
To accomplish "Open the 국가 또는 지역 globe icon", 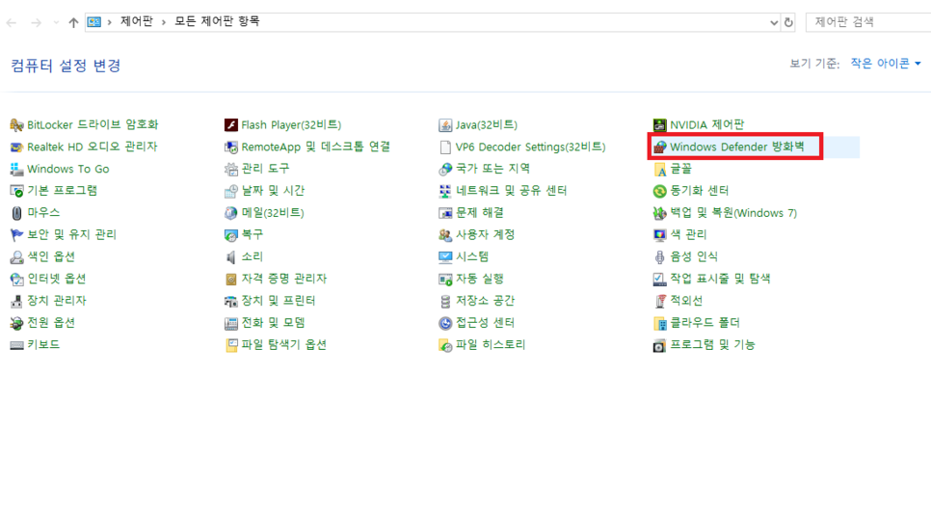I will (x=445, y=169).
